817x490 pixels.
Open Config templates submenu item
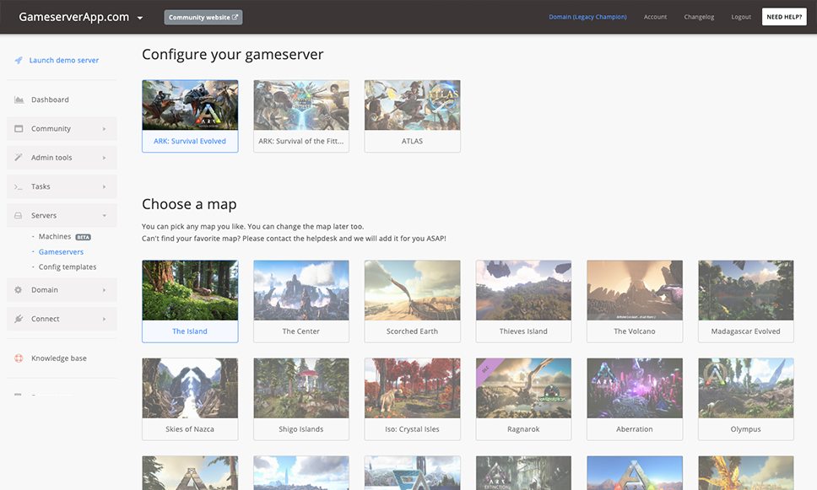pos(68,267)
